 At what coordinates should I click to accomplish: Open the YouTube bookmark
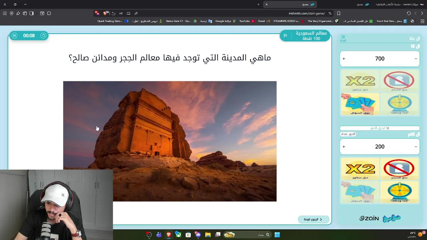click(247, 21)
